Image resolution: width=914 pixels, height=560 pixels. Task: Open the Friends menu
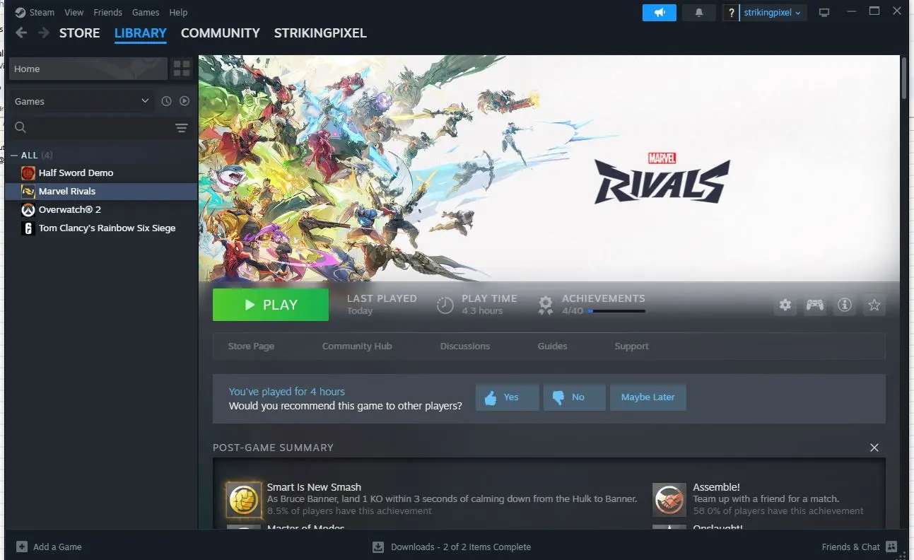(x=108, y=13)
